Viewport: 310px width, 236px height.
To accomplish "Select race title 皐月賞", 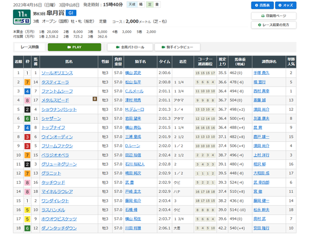I will [x=56, y=13].
